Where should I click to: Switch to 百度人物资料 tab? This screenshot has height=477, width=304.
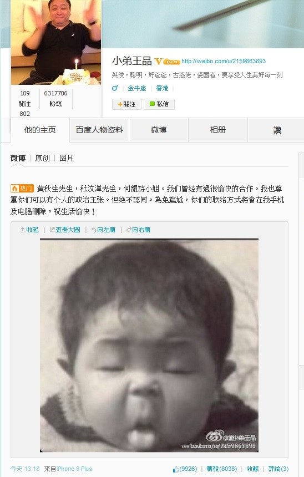click(x=99, y=130)
